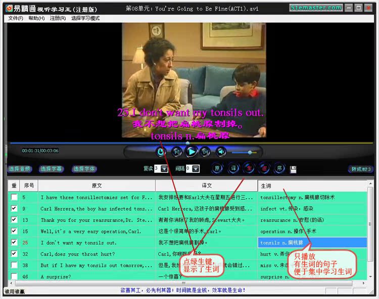Viewport: 379px width, 299px height.
Task: Click the loop/repeat playback button
Action: pyautogui.click(x=161, y=152)
